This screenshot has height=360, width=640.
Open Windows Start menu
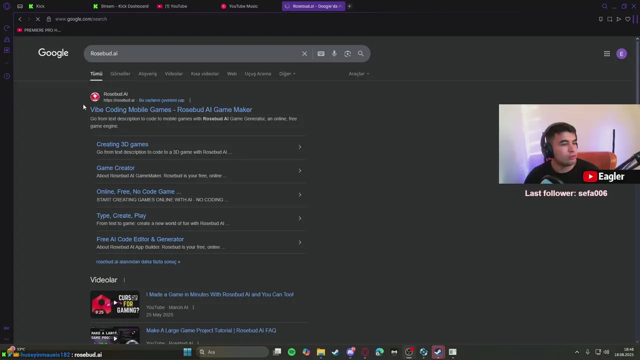point(187,352)
